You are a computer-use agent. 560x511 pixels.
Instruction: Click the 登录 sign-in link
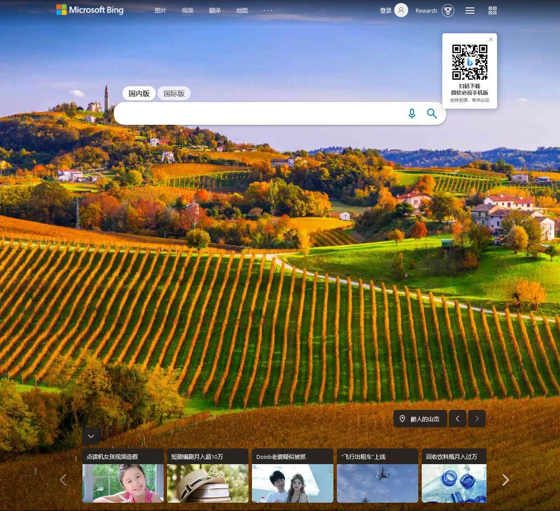pyautogui.click(x=386, y=11)
